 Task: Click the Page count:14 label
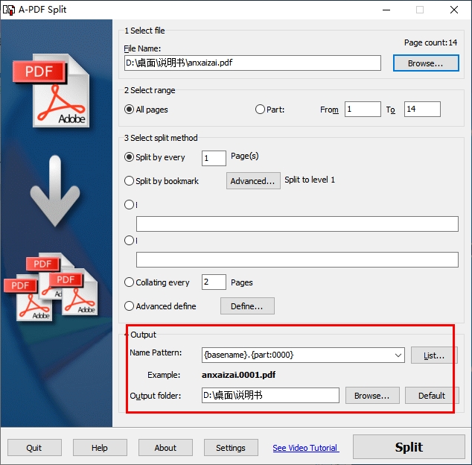pyautogui.click(x=430, y=42)
